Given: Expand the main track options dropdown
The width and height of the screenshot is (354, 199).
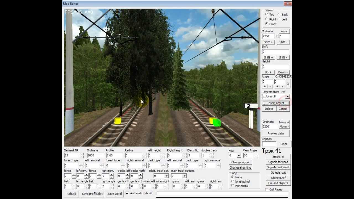Looking at the screenshot, I should (x=184, y=176).
